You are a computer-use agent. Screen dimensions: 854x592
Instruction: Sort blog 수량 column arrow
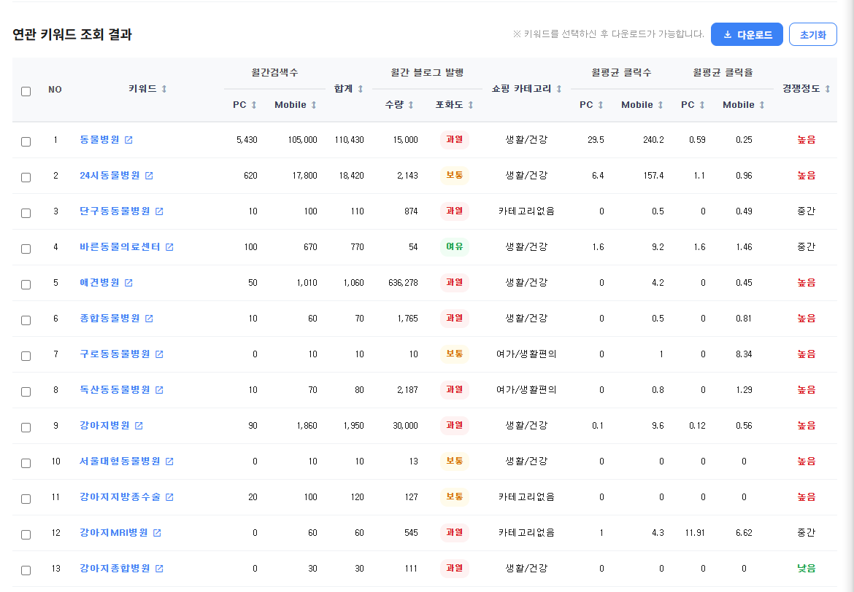(x=411, y=105)
